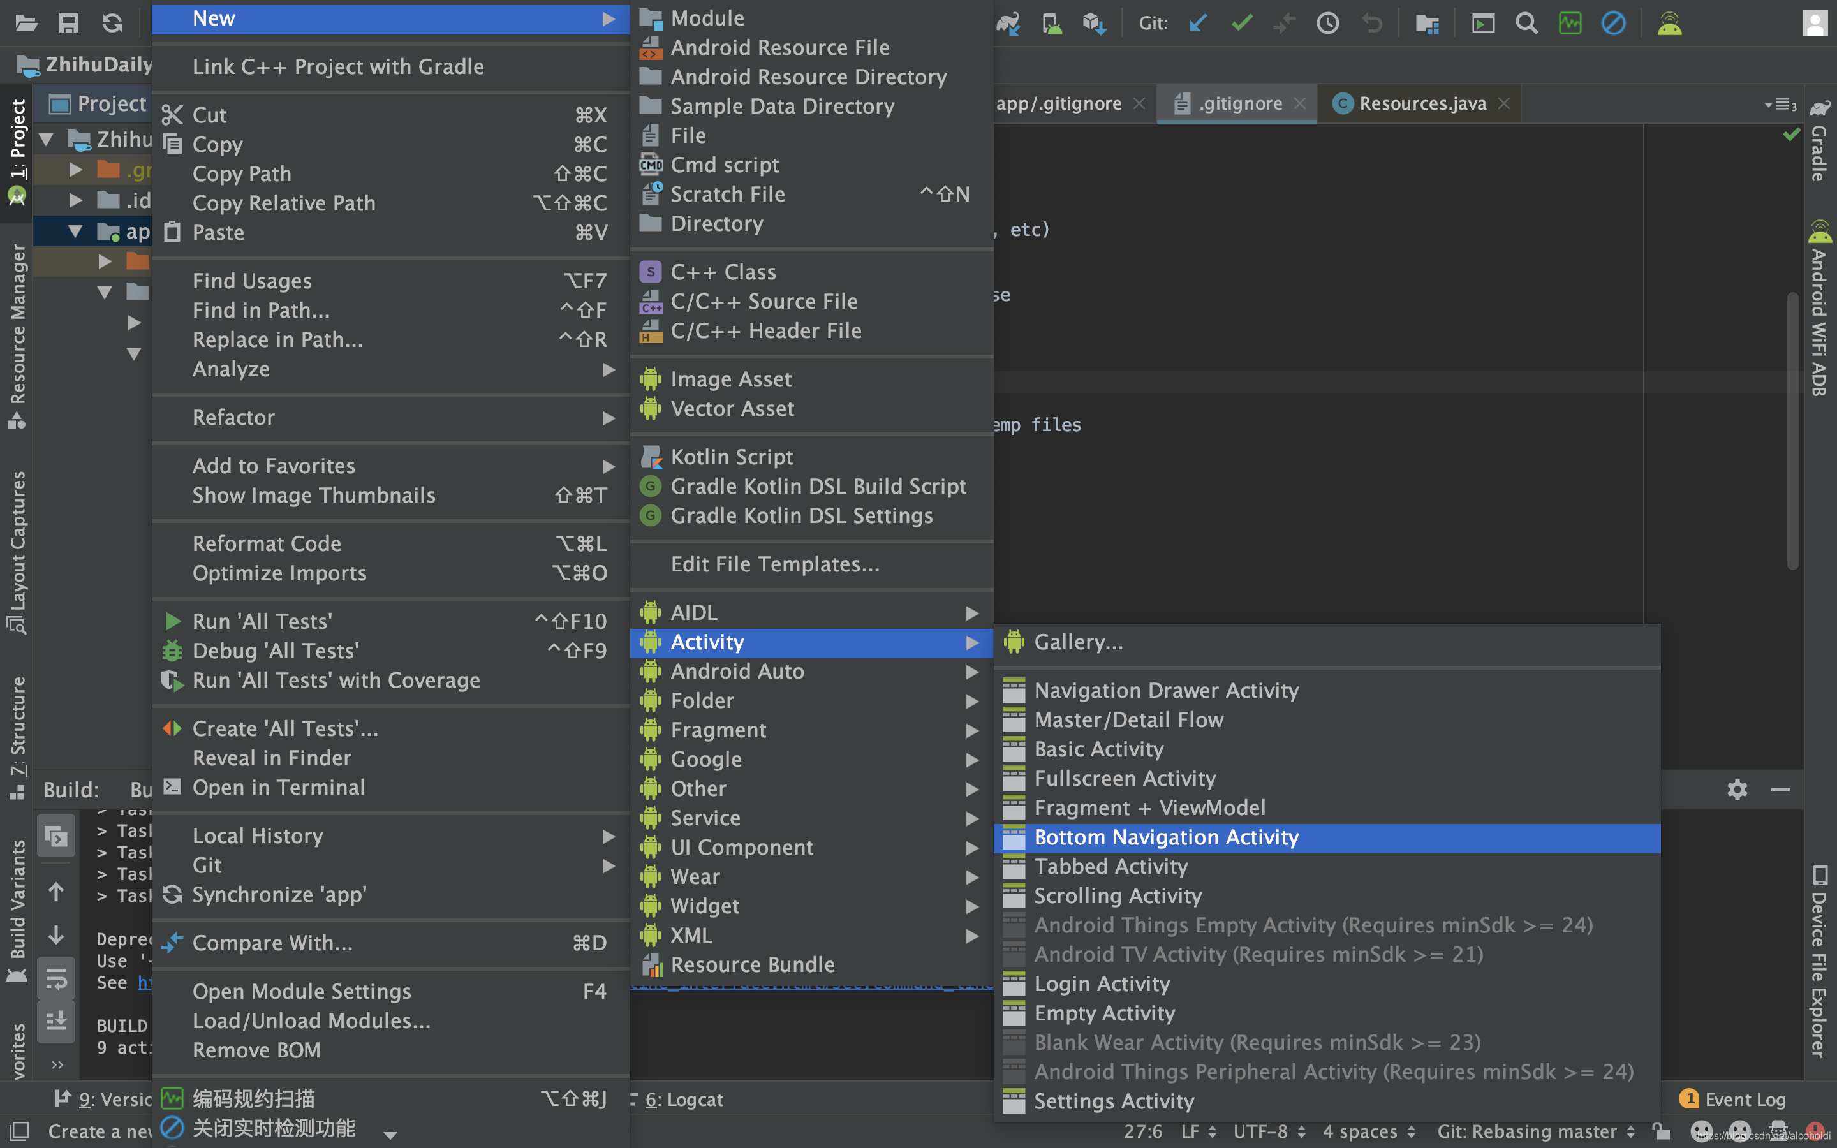The height and width of the screenshot is (1148, 1837).
Task: Toggle soft-wrap icon in Build panel
Action: [56, 979]
